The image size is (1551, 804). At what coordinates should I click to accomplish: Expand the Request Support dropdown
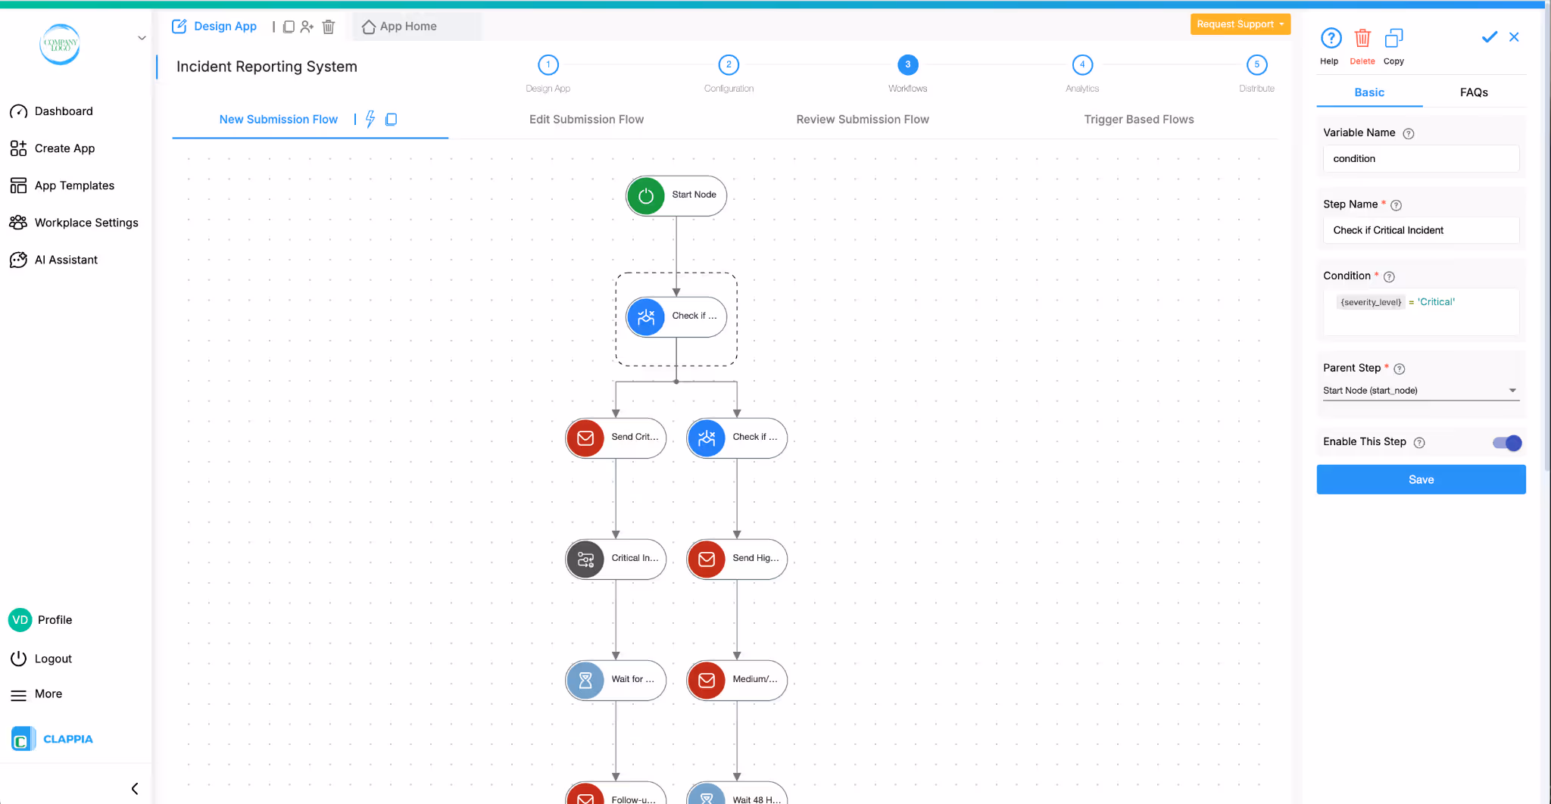(x=1240, y=23)
